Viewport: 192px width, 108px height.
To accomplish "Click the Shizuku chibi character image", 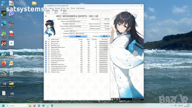I will (x=50, y=28).
